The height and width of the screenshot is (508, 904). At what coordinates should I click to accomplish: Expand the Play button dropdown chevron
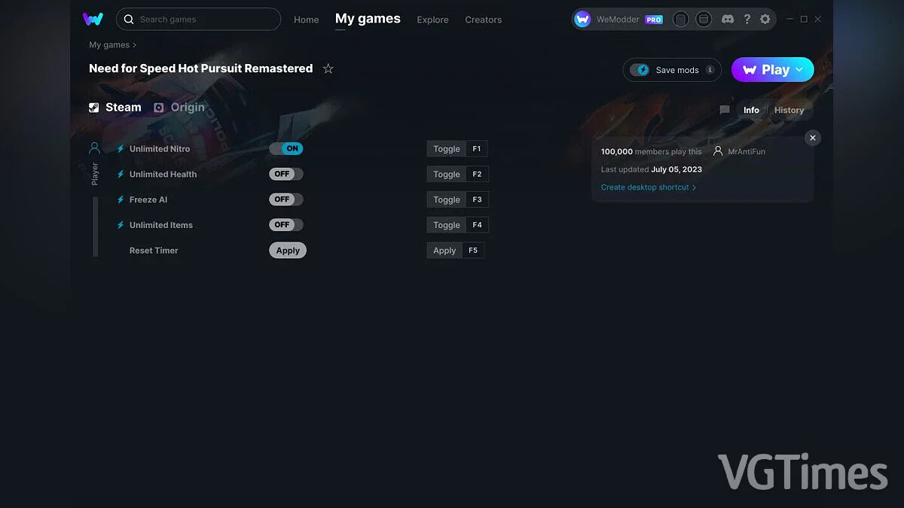pyautogui.click(x=799, y=70)
